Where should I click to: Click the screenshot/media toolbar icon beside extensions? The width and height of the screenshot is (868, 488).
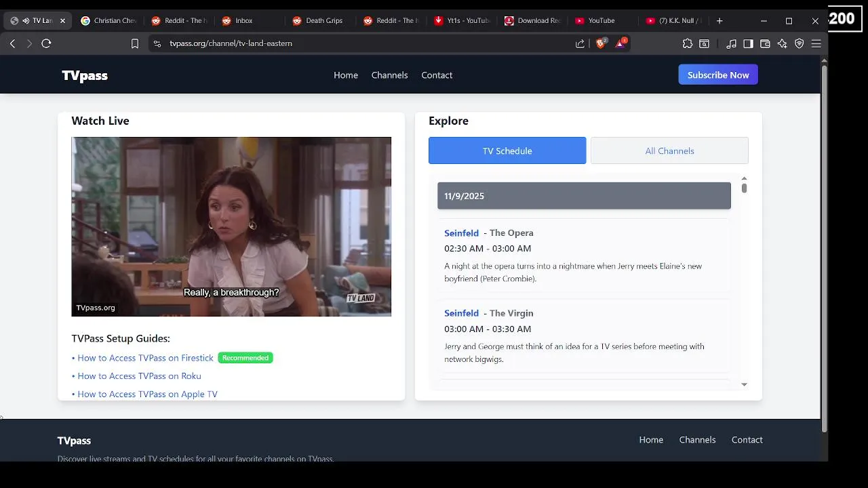pos(705,43)
